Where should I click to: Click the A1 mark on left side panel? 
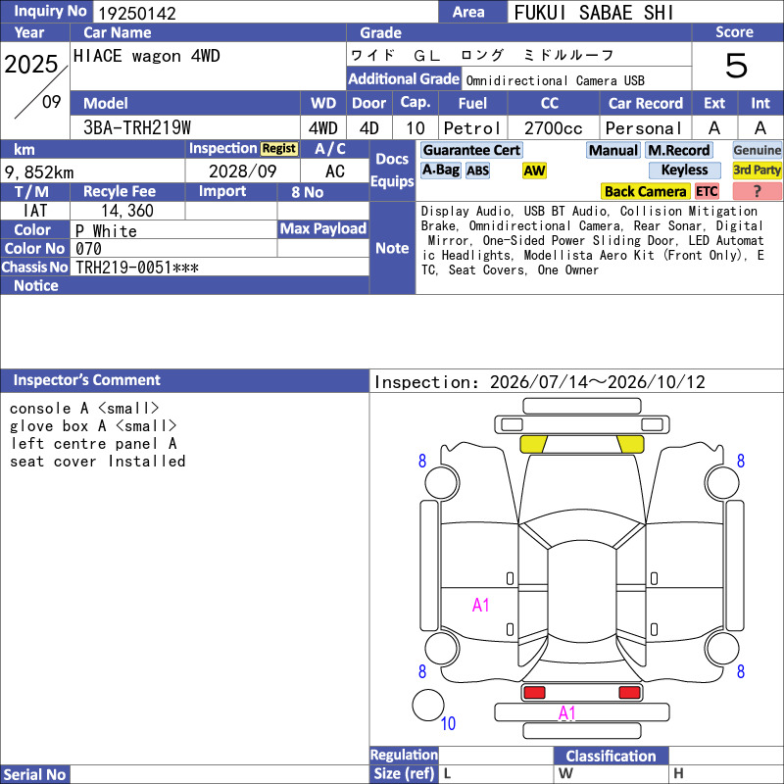coord(480,606)
